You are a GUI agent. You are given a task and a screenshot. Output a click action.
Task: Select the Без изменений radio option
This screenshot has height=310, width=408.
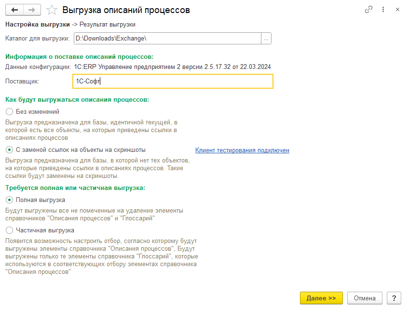32,111
